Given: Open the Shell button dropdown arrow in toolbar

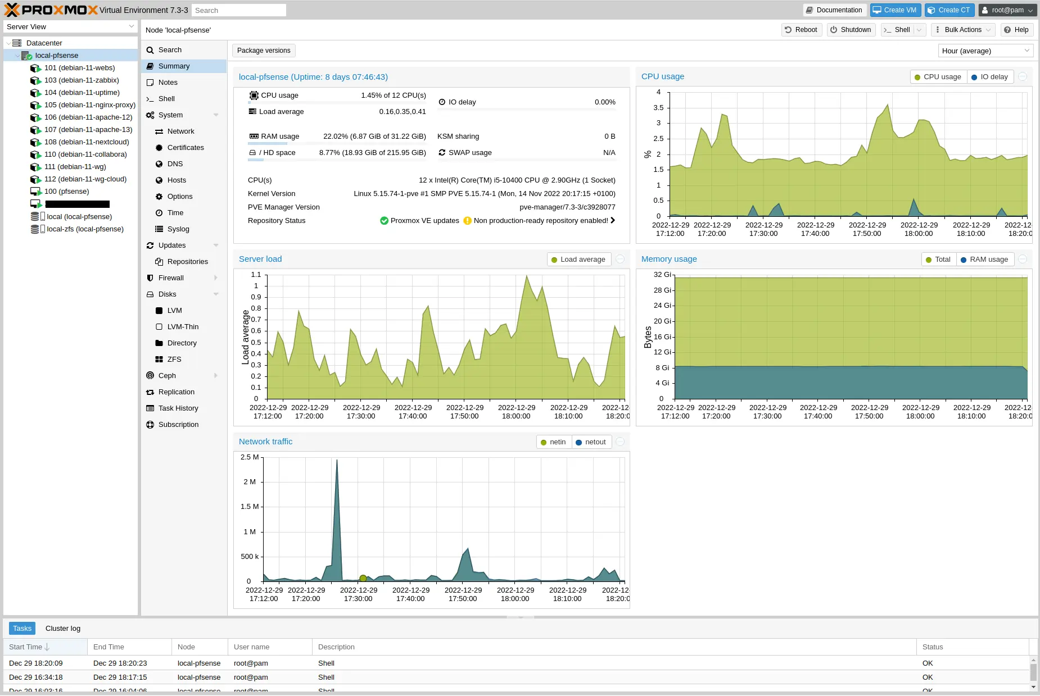Looking at the screenshot, I should (919, 30).
